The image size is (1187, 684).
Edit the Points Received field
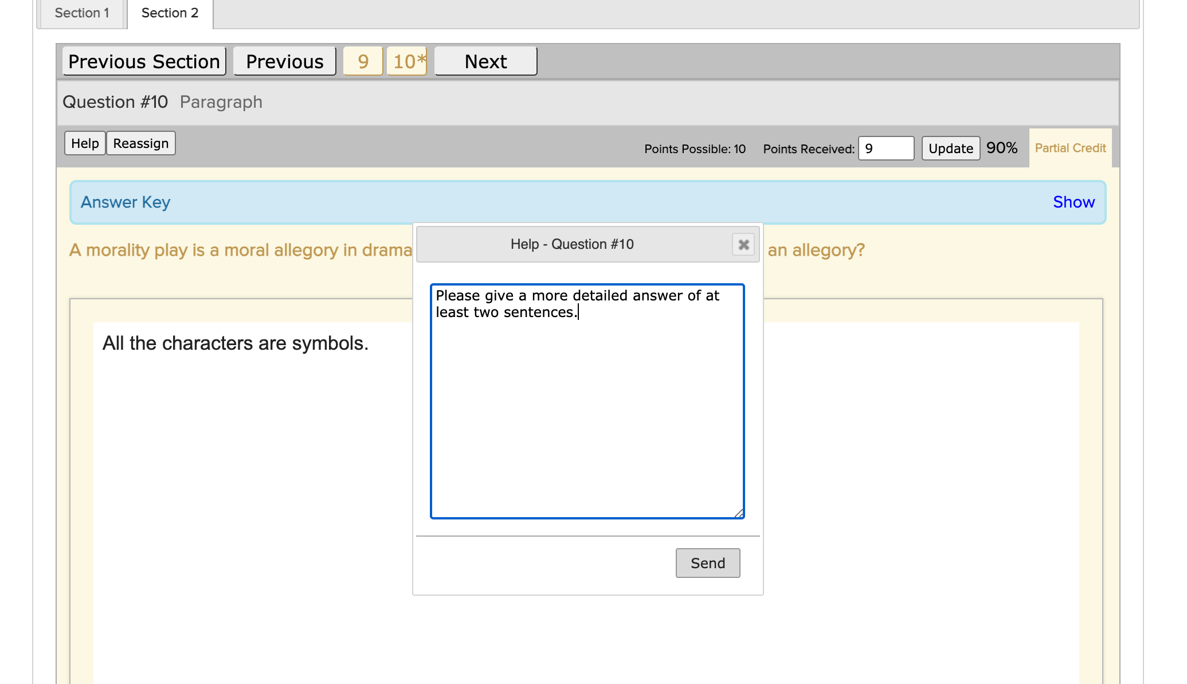[x=886, y=148]
